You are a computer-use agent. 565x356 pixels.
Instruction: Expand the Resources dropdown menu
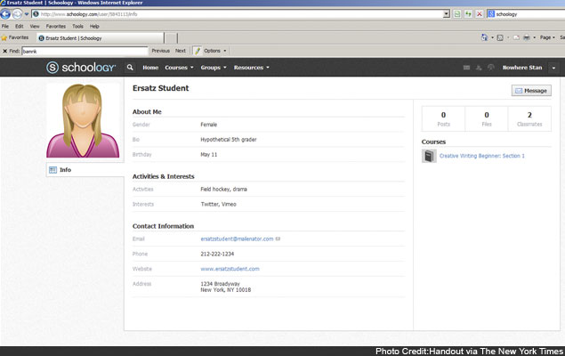[252, 68]
